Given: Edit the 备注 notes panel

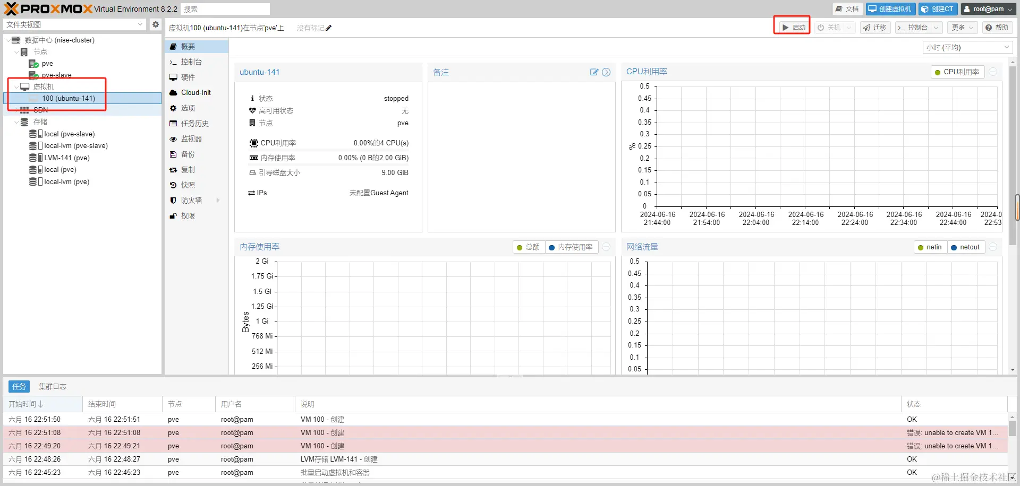Looking at the screenshot, I should coord(594,72).
